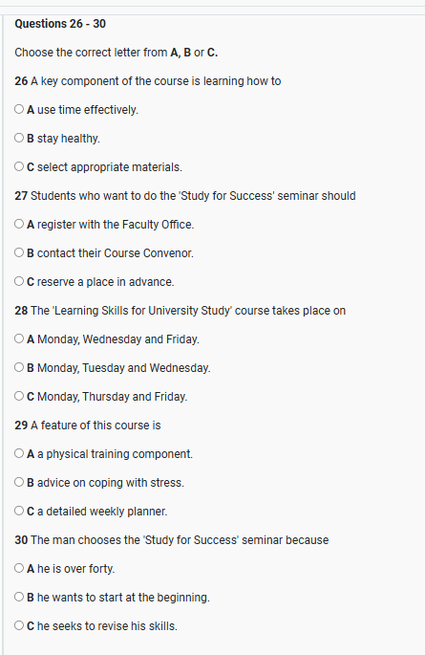Click question 26 prompt text
This screenshot has height=655, width=425.
click(x=148, y=81)
